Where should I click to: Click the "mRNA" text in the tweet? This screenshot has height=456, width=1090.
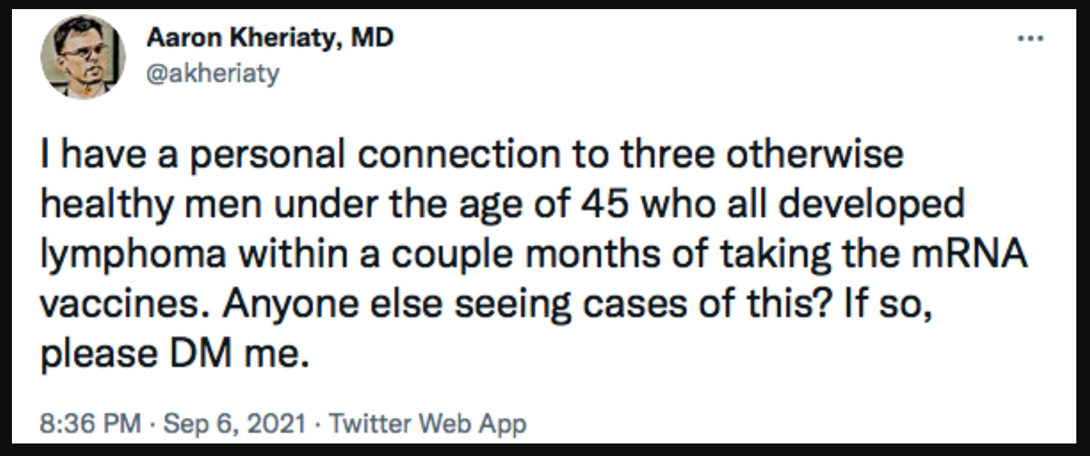point(969,254)
